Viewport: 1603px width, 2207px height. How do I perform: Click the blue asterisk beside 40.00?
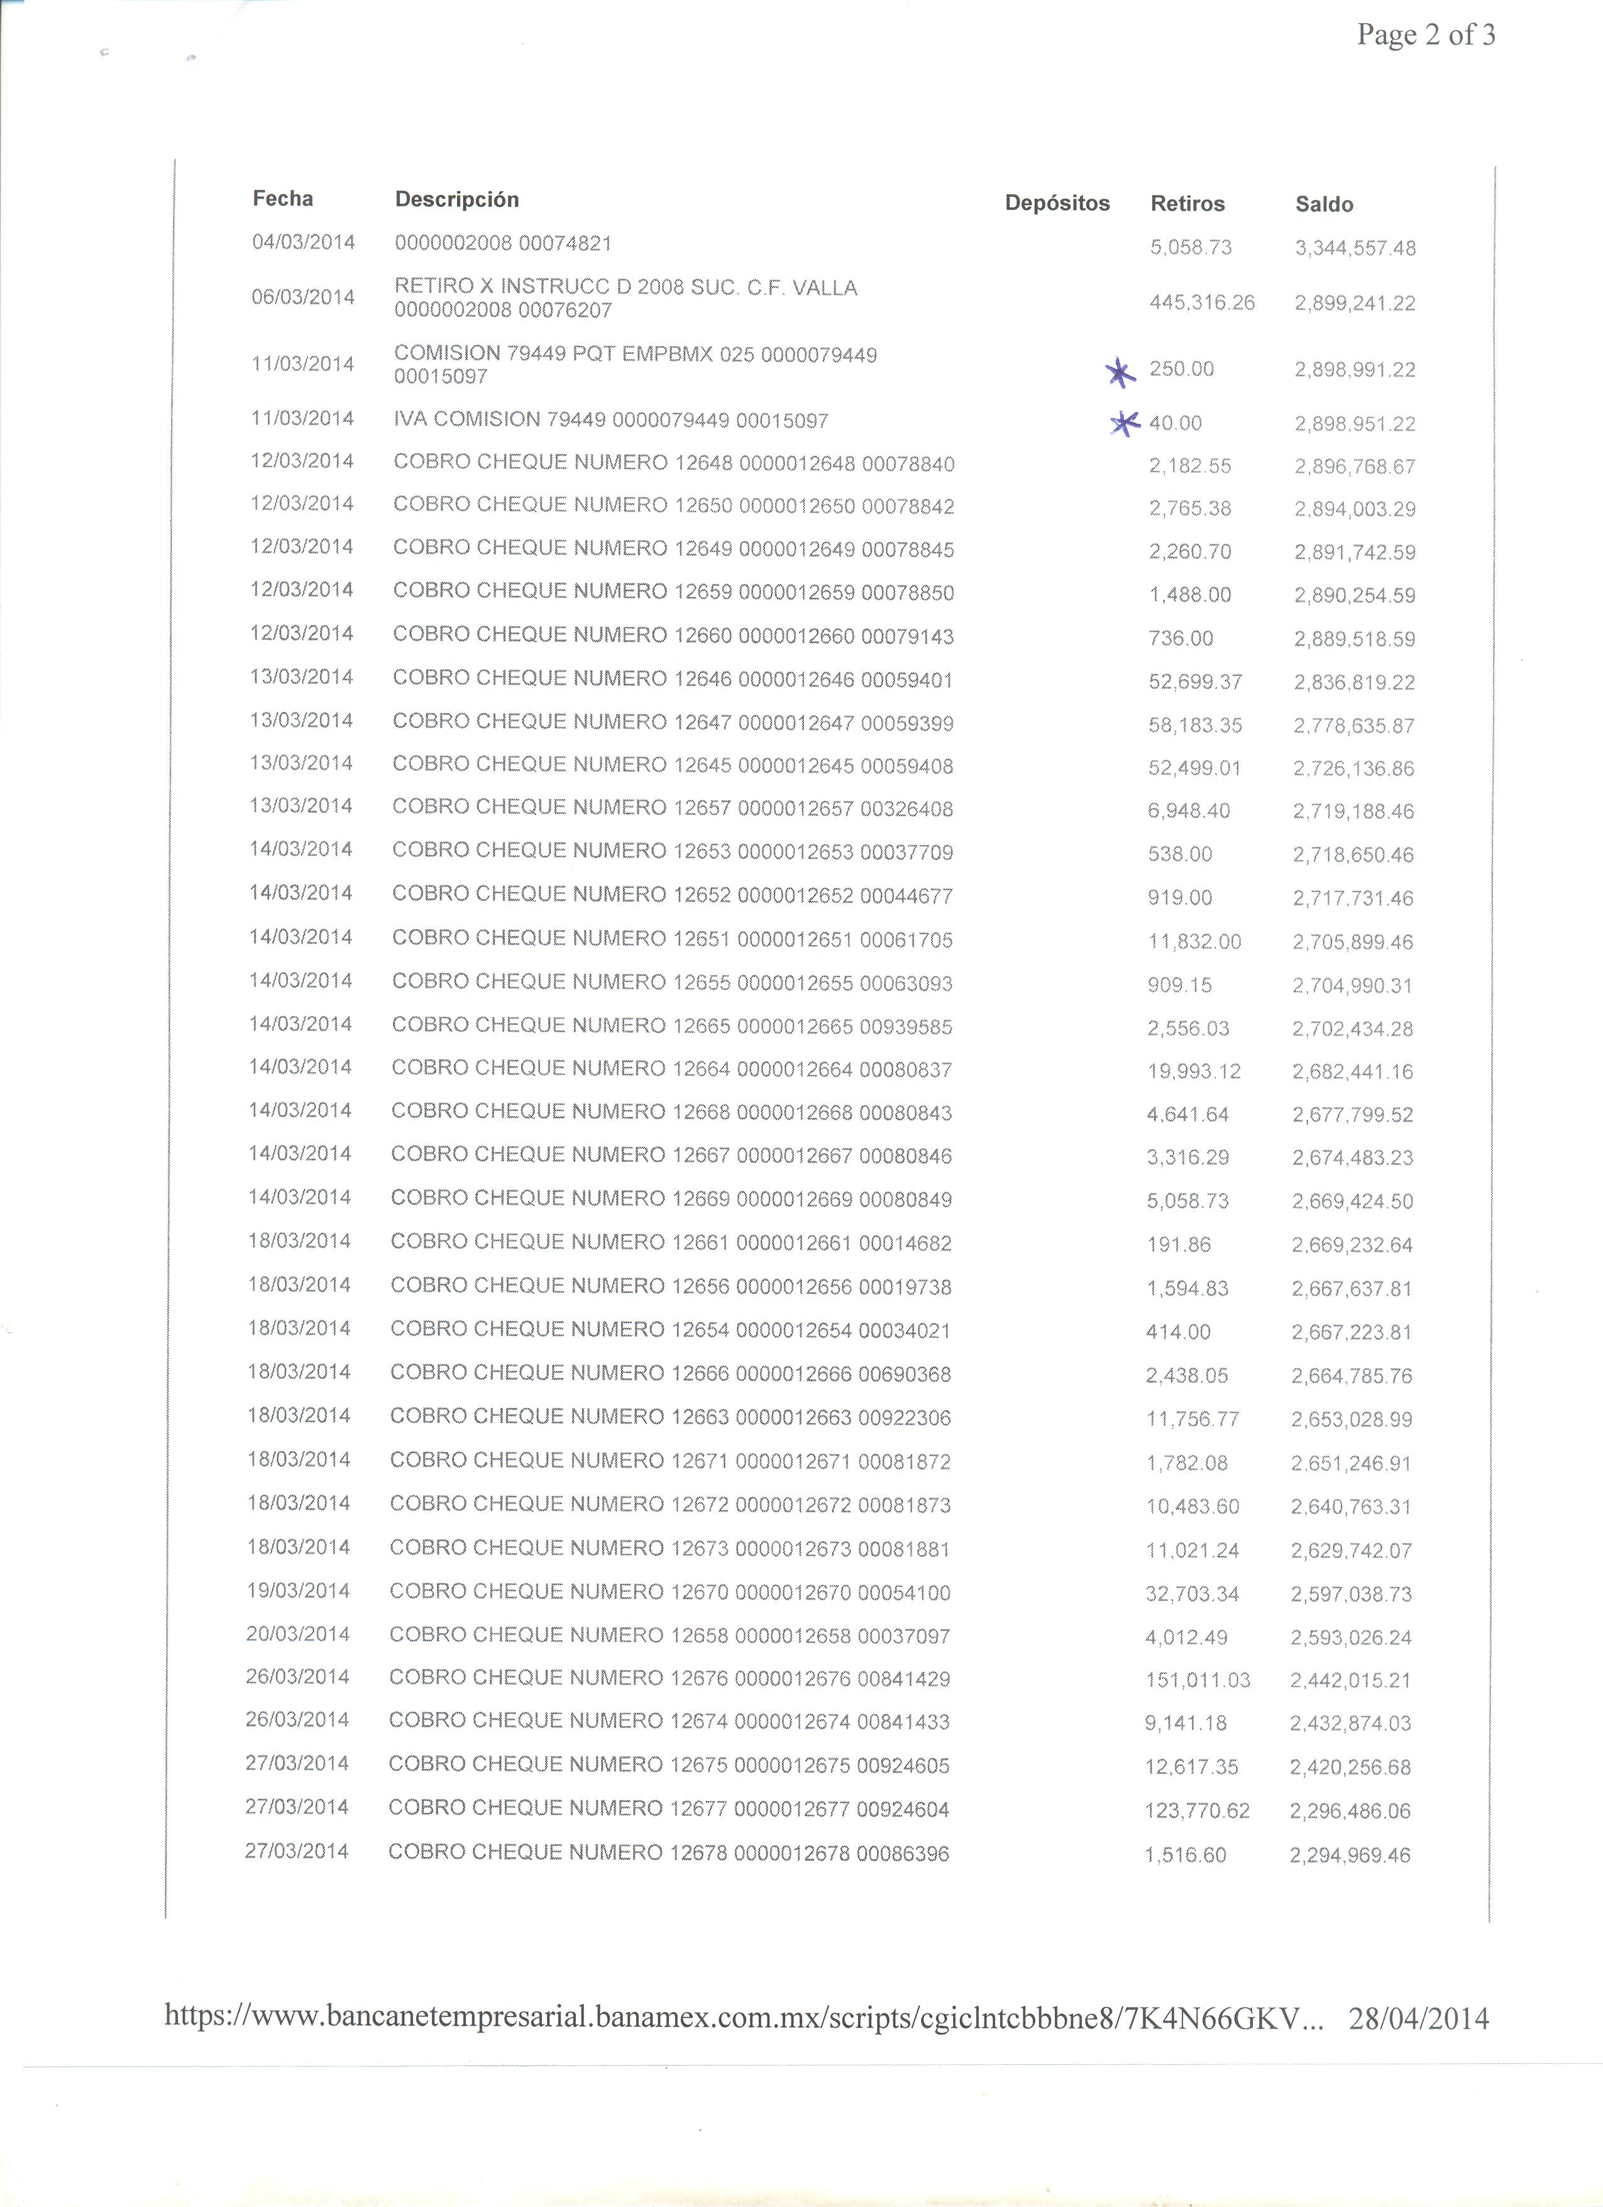[x=1125, y=423]
